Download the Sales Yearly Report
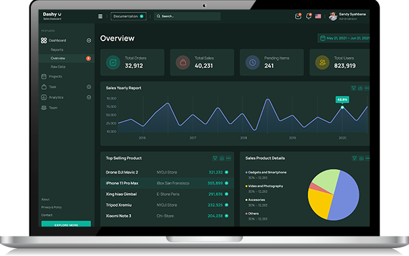 pyautogui.click(x=360, y=88)
